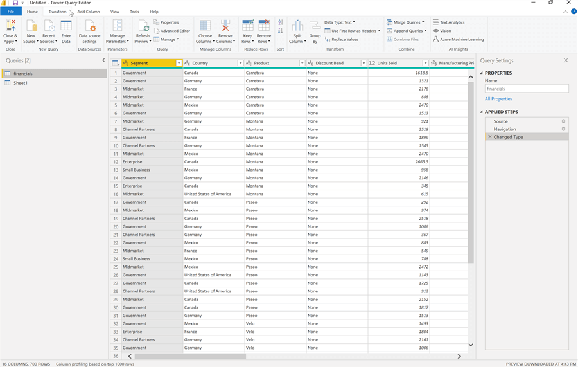Viewport: 578px width, 367px height.
Task: Click the query Name input field
Action: [526, 89]
